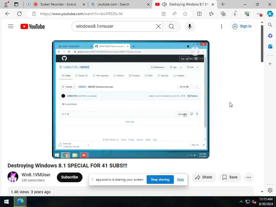
Task: Open network status tray icon
Action: (248, 202)
